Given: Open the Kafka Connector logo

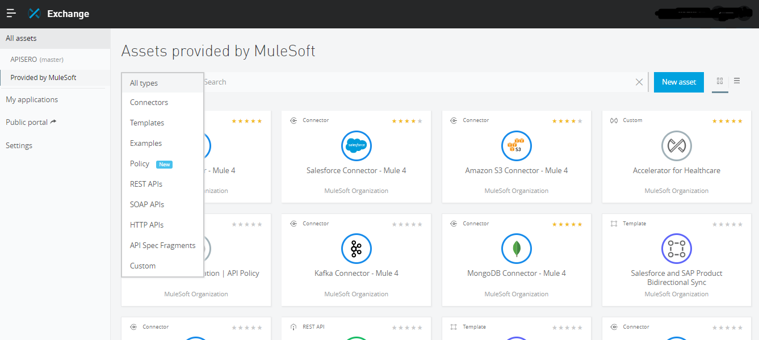Looking at the screenshot, I should click(357, 249).
